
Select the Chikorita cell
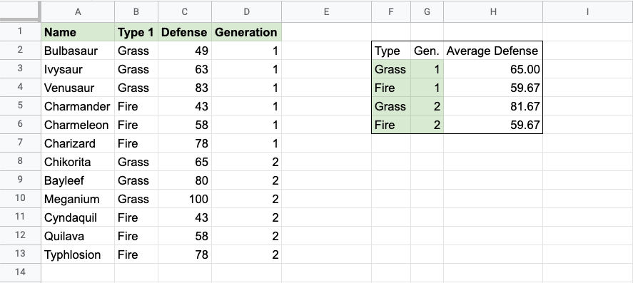[x=78, y=162]
